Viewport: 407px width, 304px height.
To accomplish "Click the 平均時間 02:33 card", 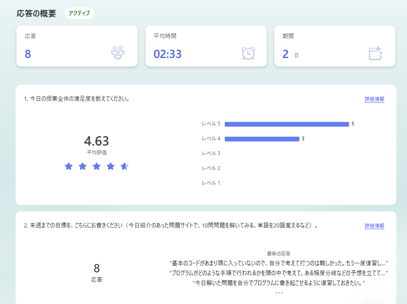I will click(206, 46).
